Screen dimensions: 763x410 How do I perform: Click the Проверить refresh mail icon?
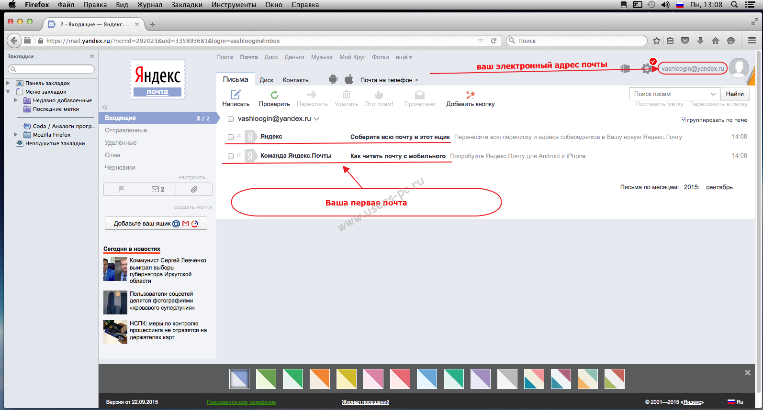coord(274,95)
